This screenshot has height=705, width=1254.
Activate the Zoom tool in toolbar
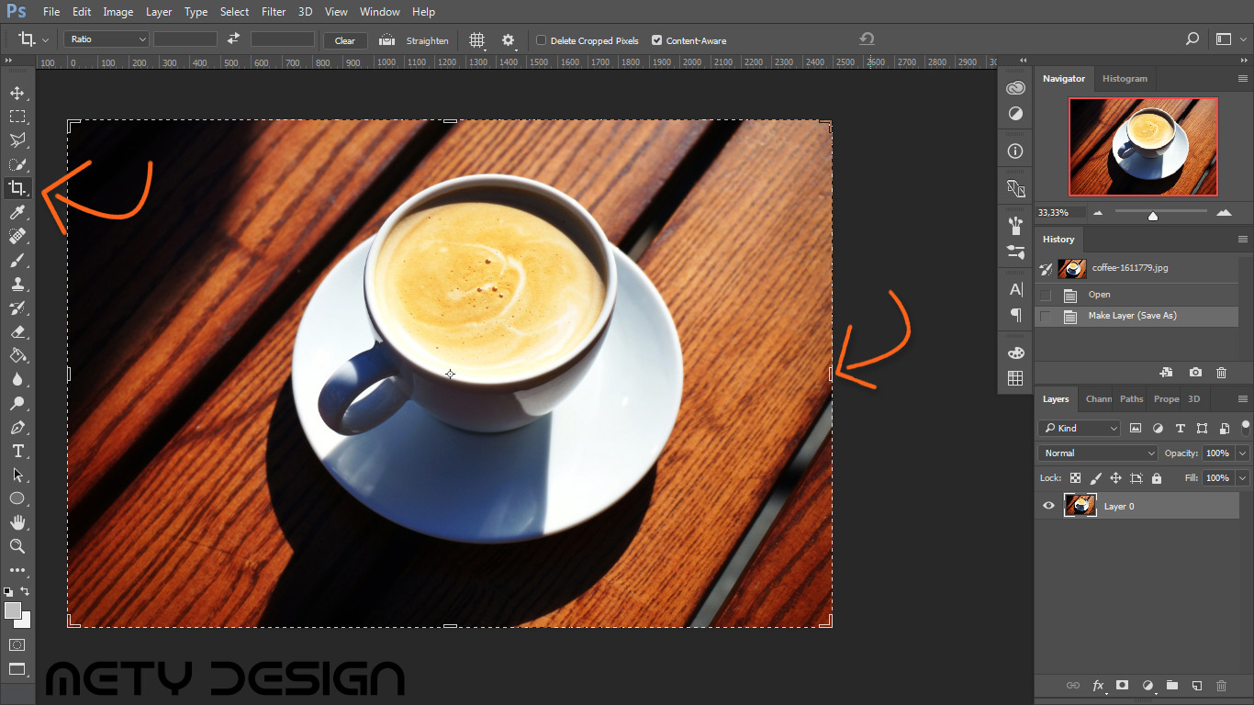tap(17, 546)
